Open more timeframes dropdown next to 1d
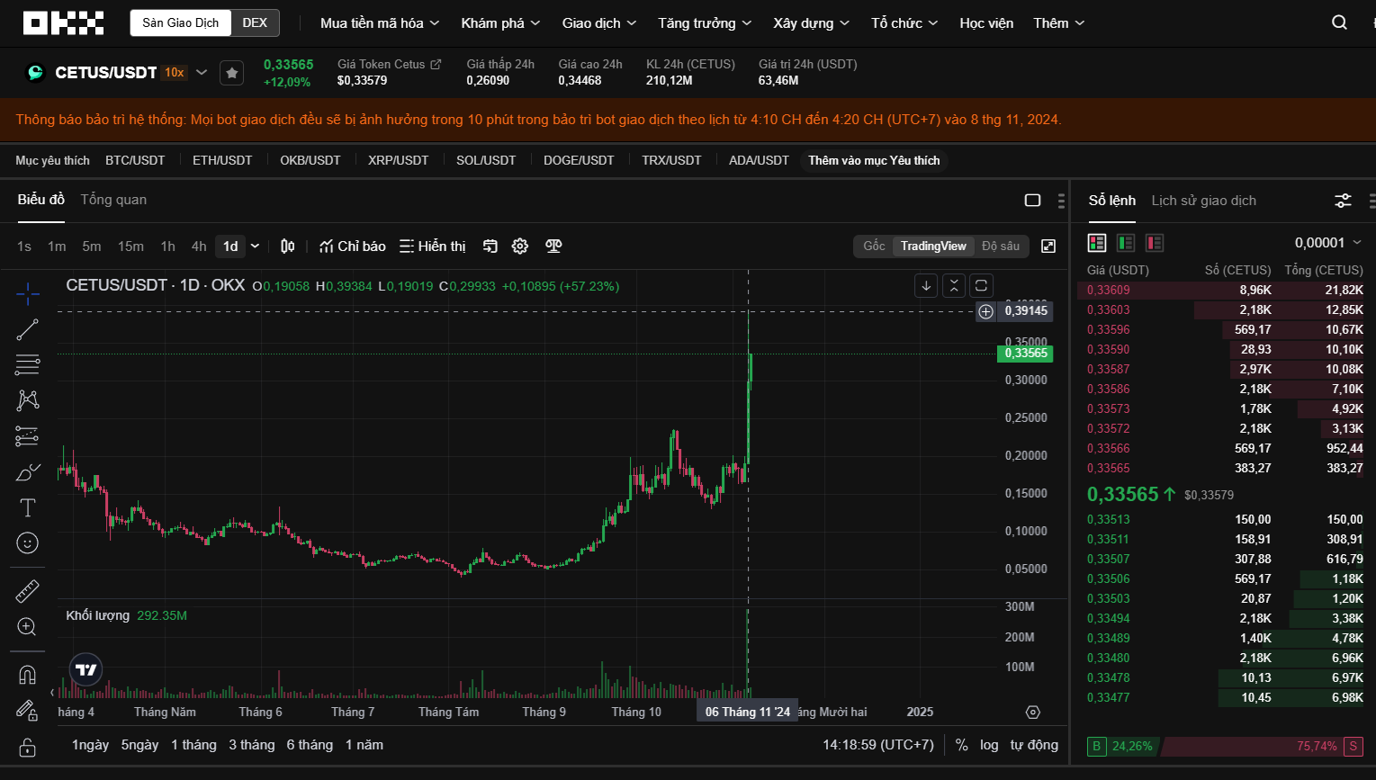 [256, 247]
